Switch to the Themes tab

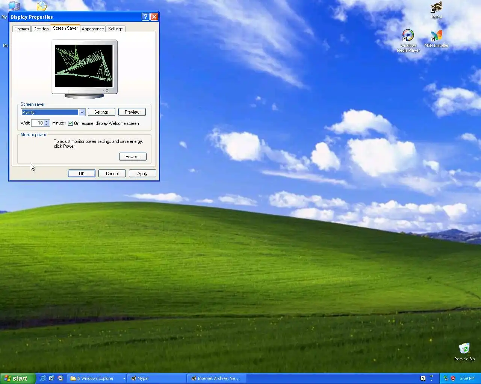point(22,29)
